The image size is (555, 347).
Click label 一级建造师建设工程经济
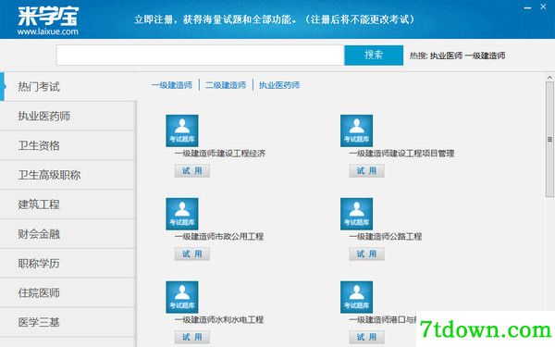220,154
